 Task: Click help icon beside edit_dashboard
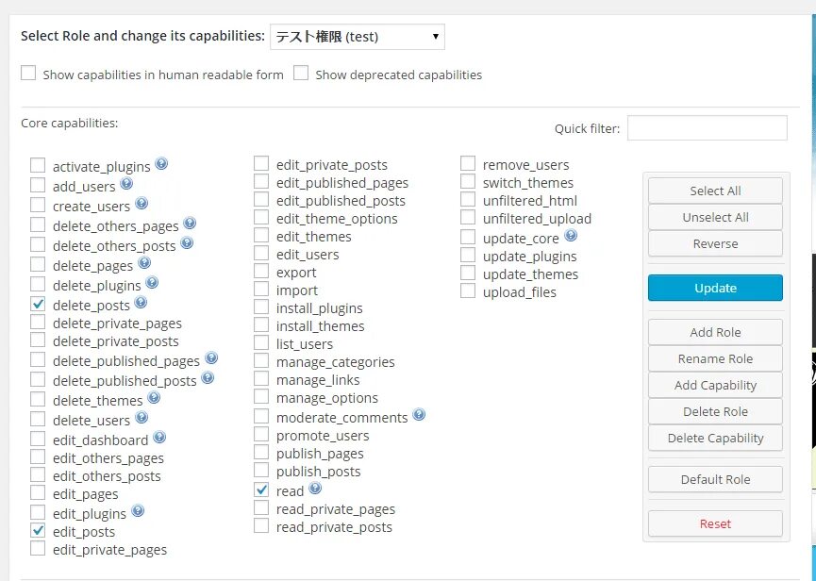(x=159, y=438)
